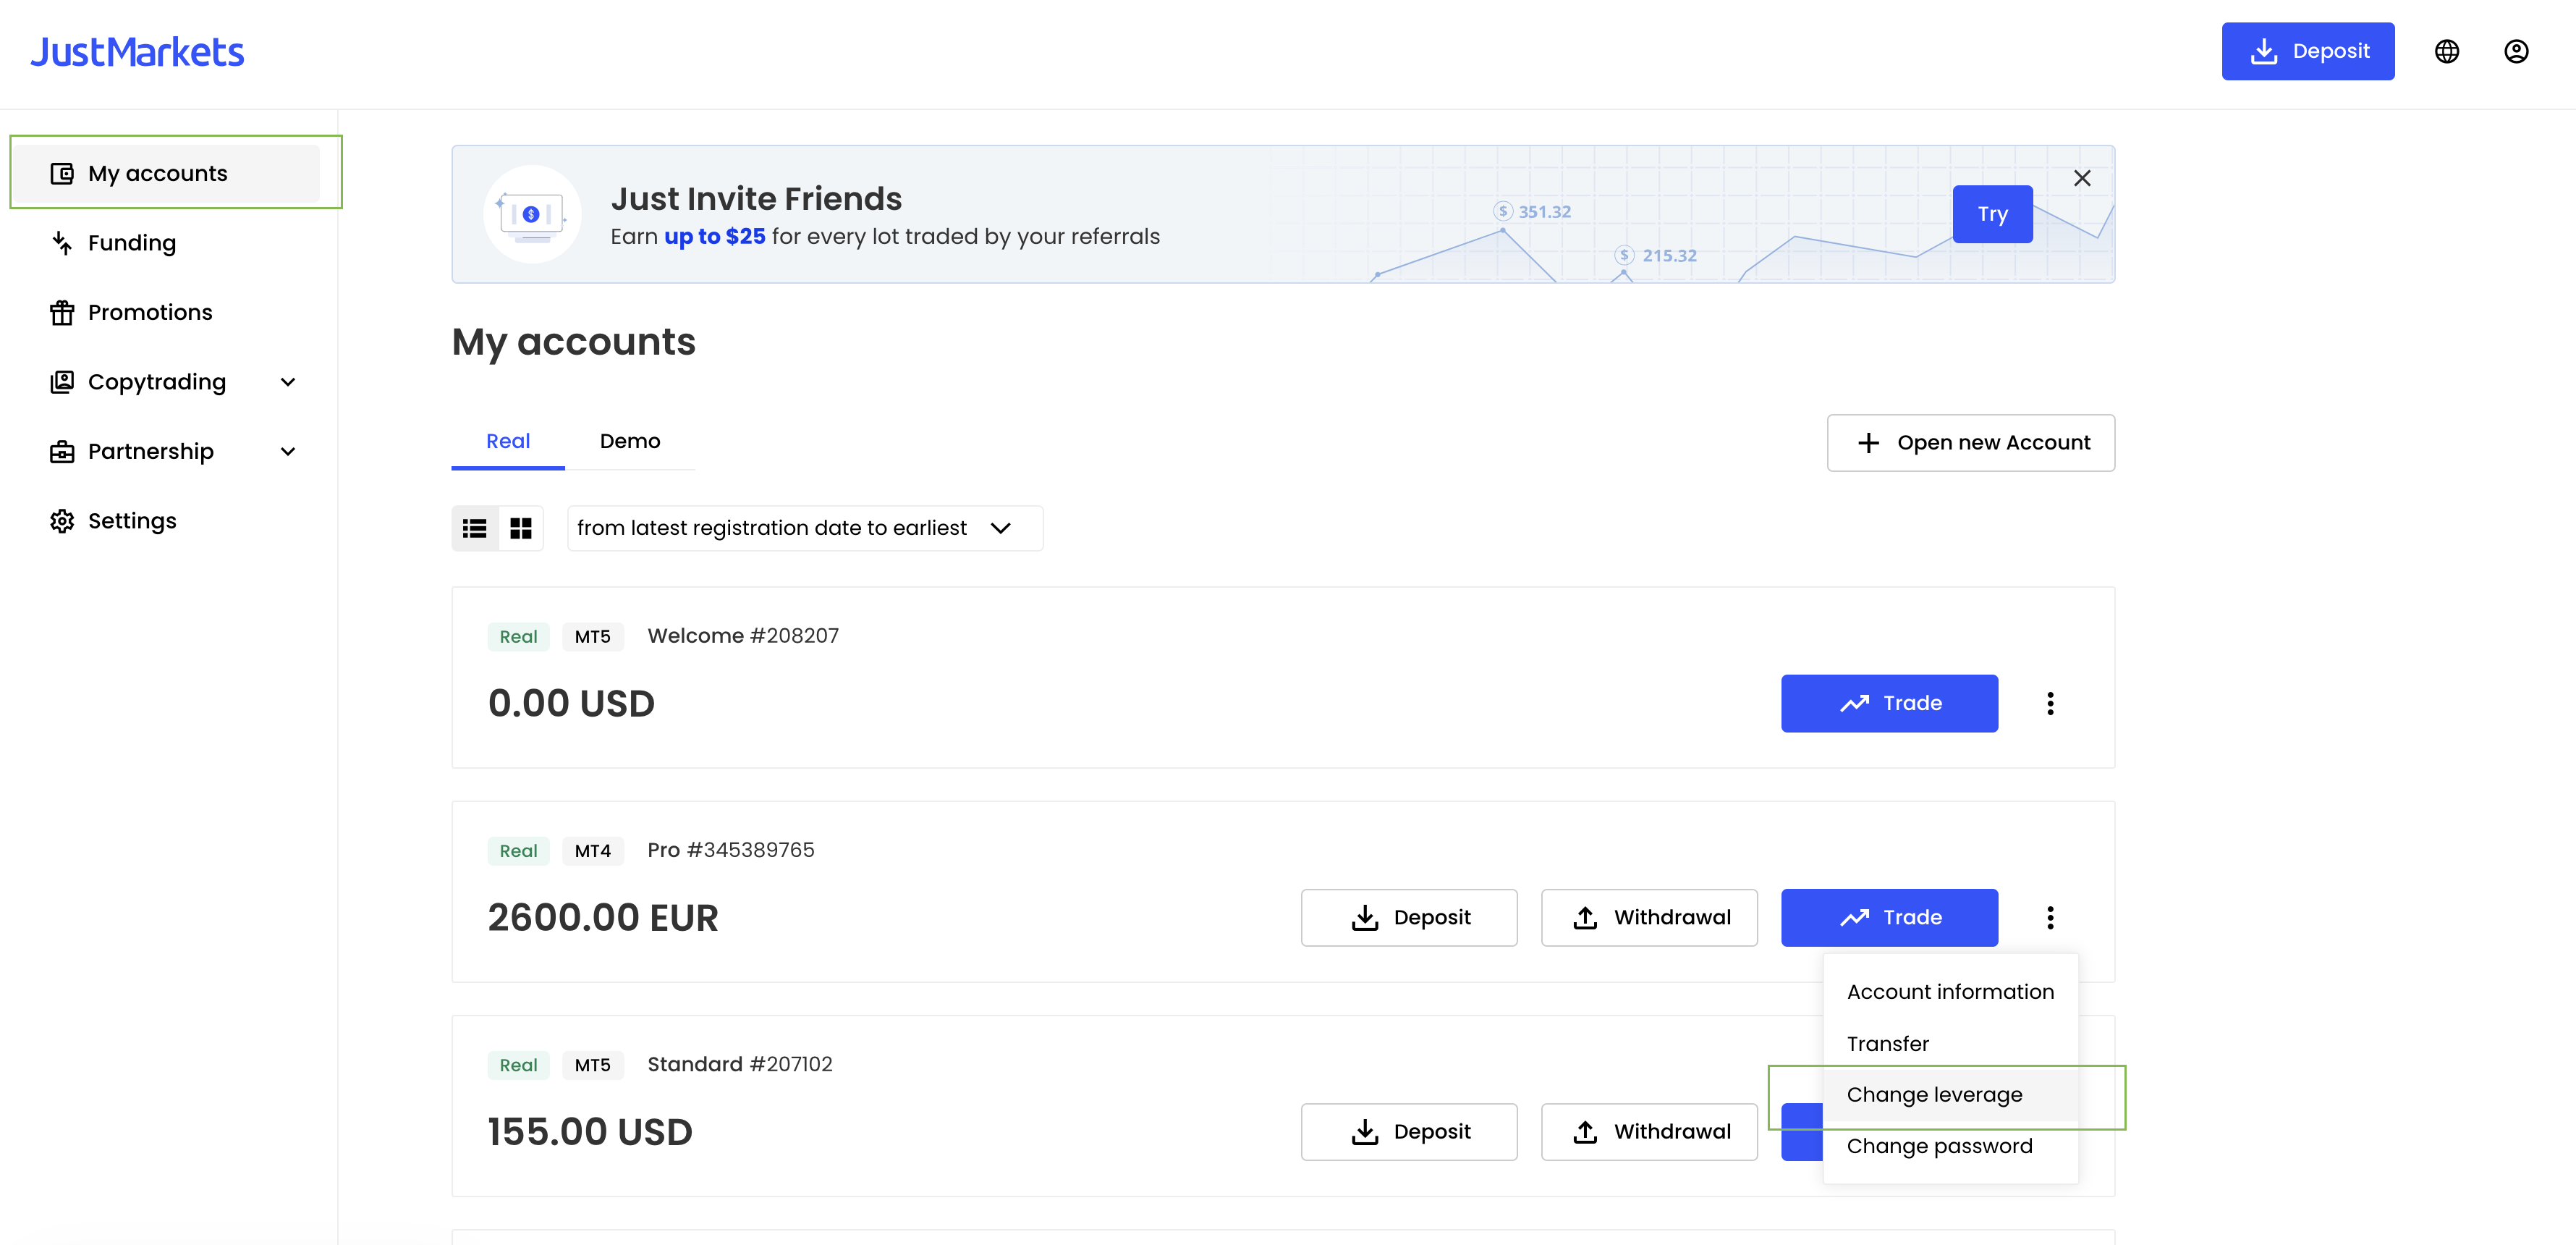Click Withdrawal on the Pro EUR account
Image resolution: width=2576 pixels, height=1245 pixels.
[1649, 917]
